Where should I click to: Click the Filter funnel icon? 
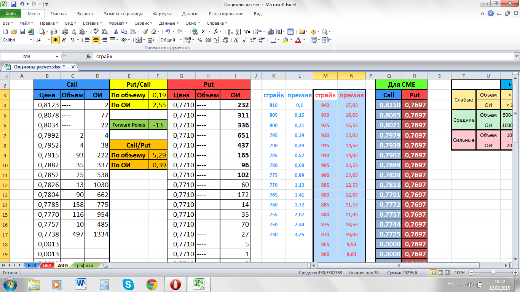pyautogui.click(x=247, y=32)
